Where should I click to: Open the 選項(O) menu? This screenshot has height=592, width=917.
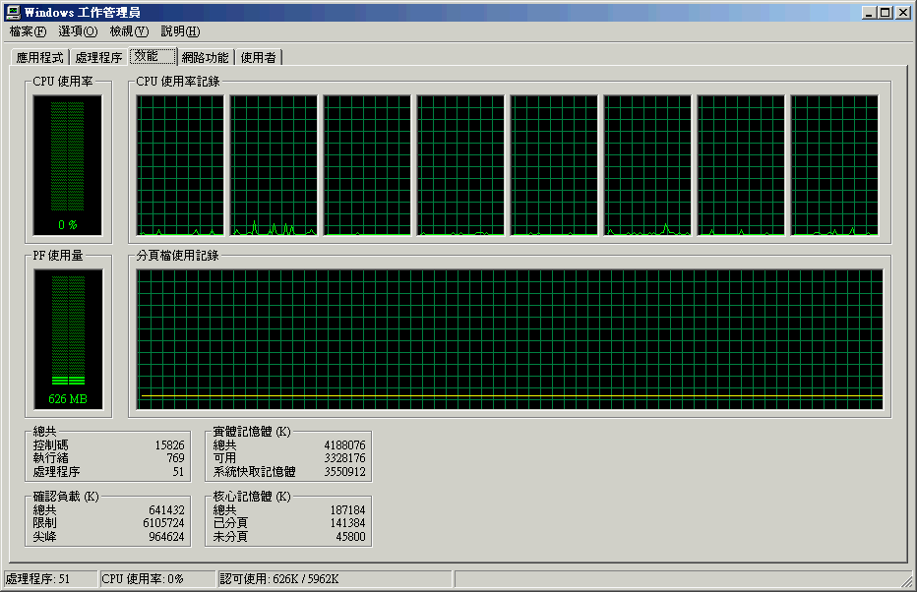(78, 31)
